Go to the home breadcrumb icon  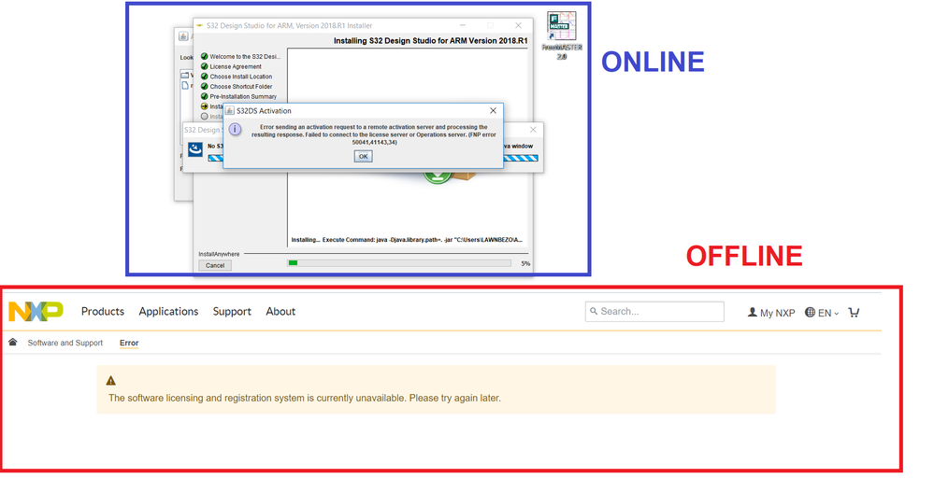12,342
